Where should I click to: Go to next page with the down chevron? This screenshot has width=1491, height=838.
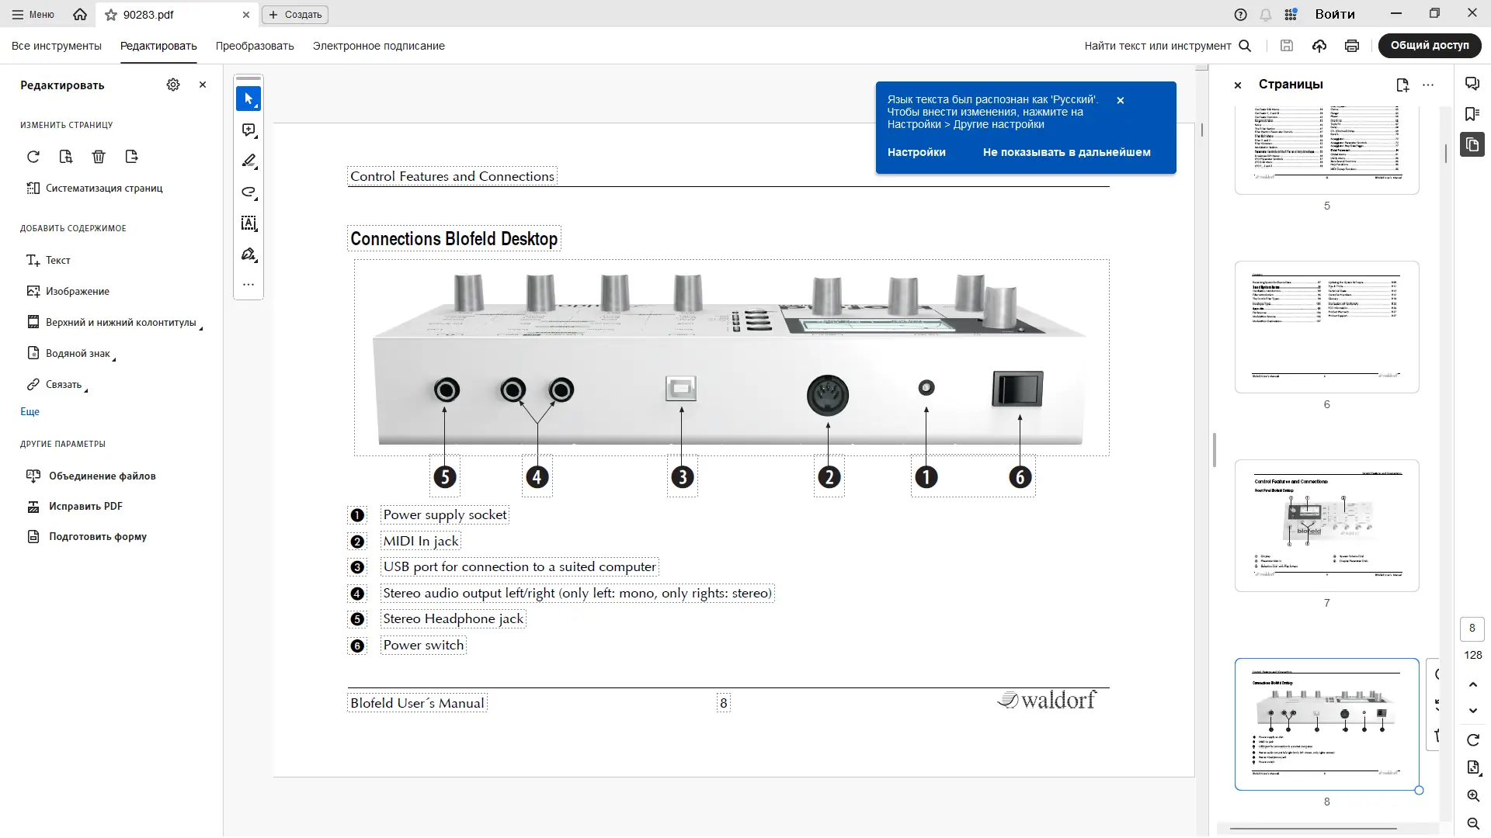(1472, 711)
